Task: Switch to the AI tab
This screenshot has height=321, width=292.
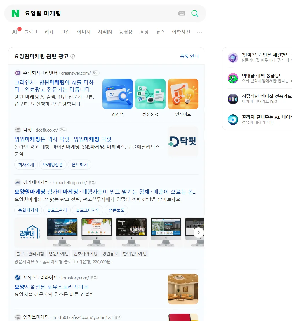Action: pyautogui.click(x=15, y=32)
